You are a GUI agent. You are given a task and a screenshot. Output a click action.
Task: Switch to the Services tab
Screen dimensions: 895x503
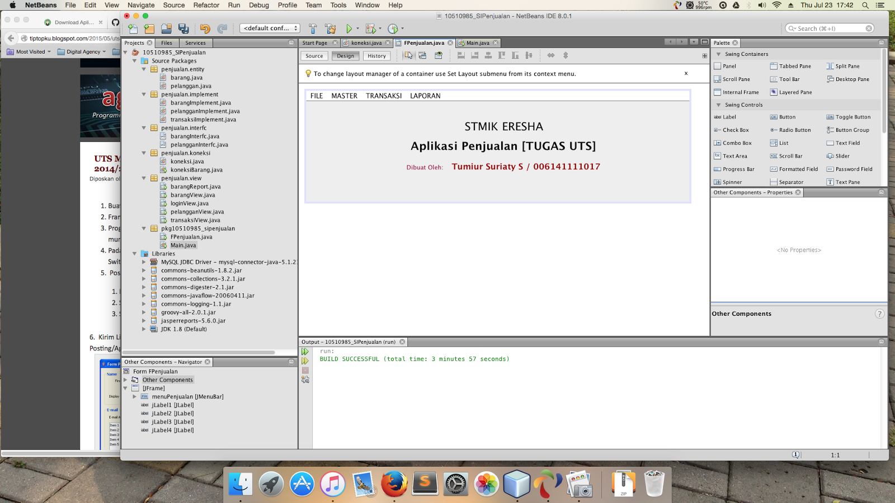(x=195, y=43)
